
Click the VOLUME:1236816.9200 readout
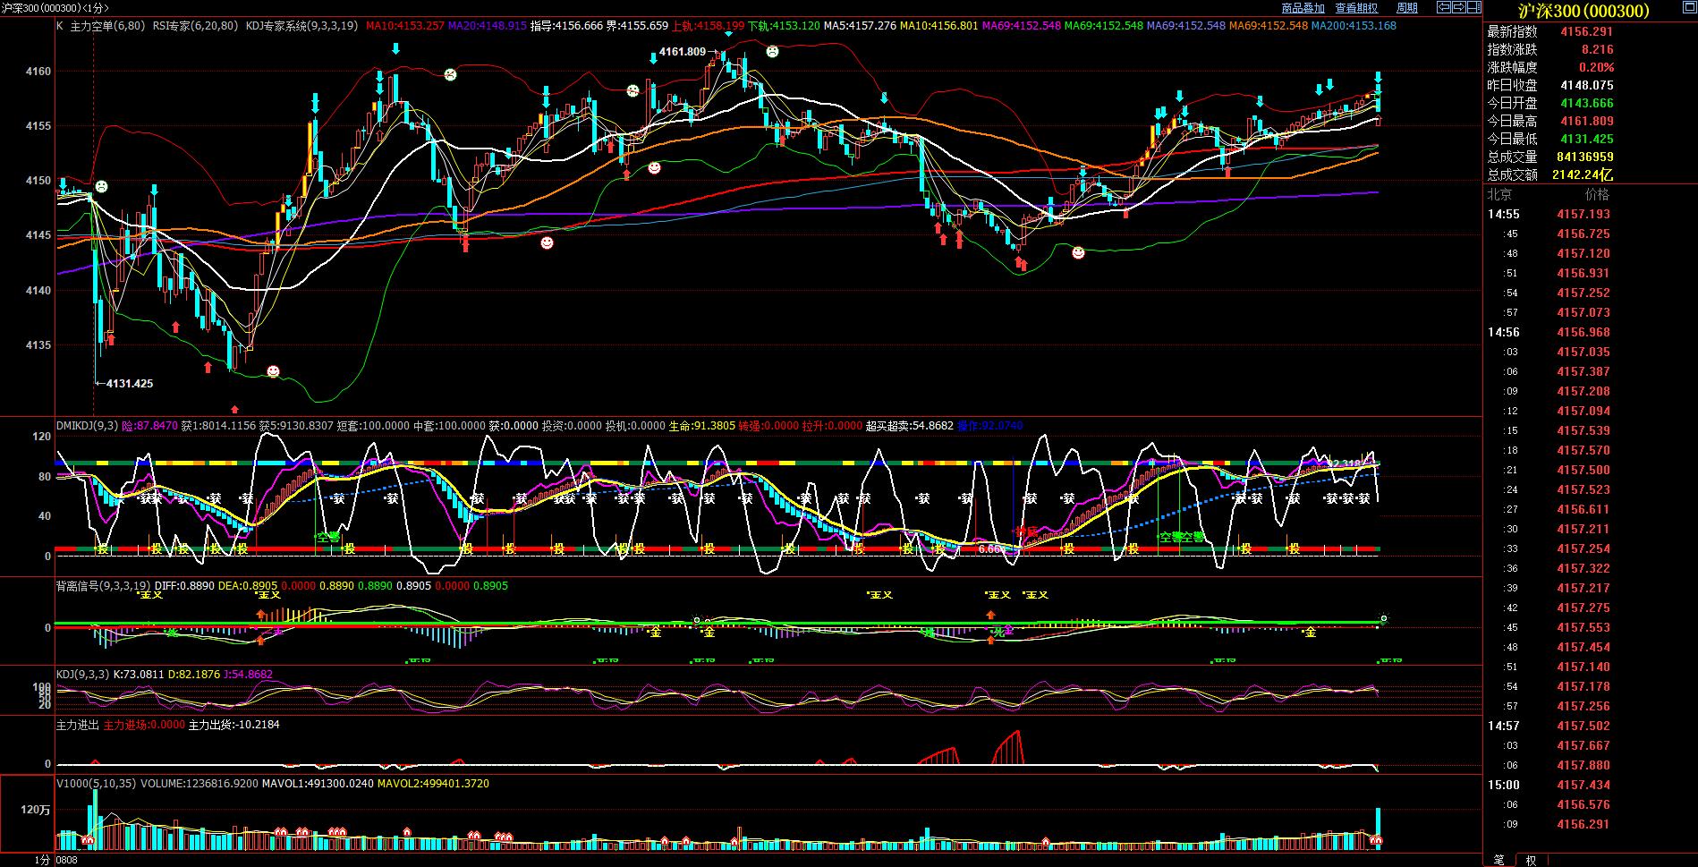[x=200, y=784]
